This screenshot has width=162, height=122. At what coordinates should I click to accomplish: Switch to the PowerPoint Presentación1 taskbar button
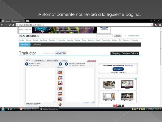pos(29,109)
